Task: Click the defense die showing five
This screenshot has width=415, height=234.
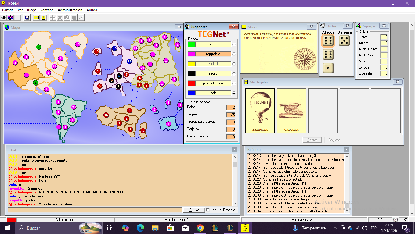Action: (x=345, y=41)
